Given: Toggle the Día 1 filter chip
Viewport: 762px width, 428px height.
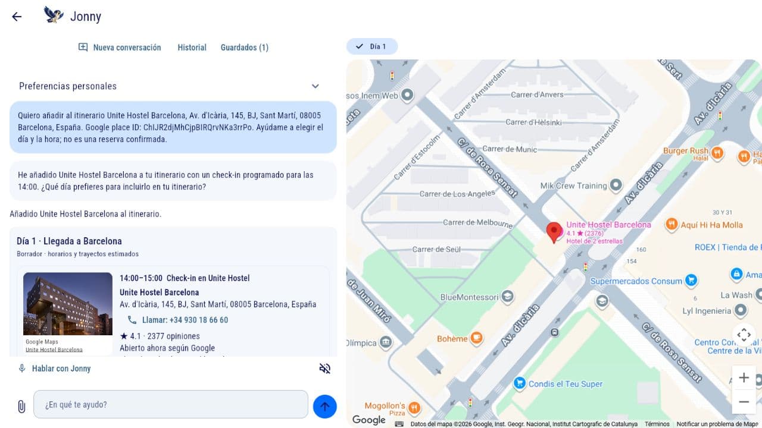Looking at the screenshot, I should [372, 46].
